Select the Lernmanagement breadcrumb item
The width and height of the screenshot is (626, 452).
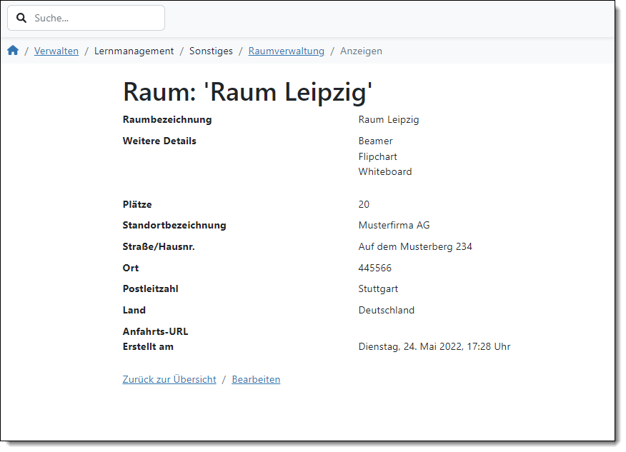[x=134, y=51]
